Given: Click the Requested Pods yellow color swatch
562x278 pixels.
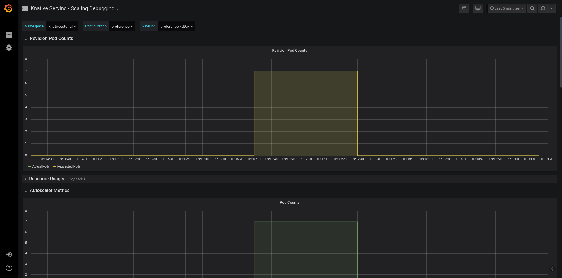Looking at the screenshot, I should [54, 166].
